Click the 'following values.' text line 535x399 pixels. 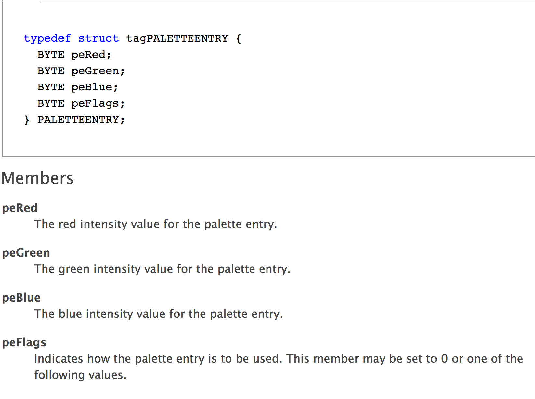(x=80, y=375)
